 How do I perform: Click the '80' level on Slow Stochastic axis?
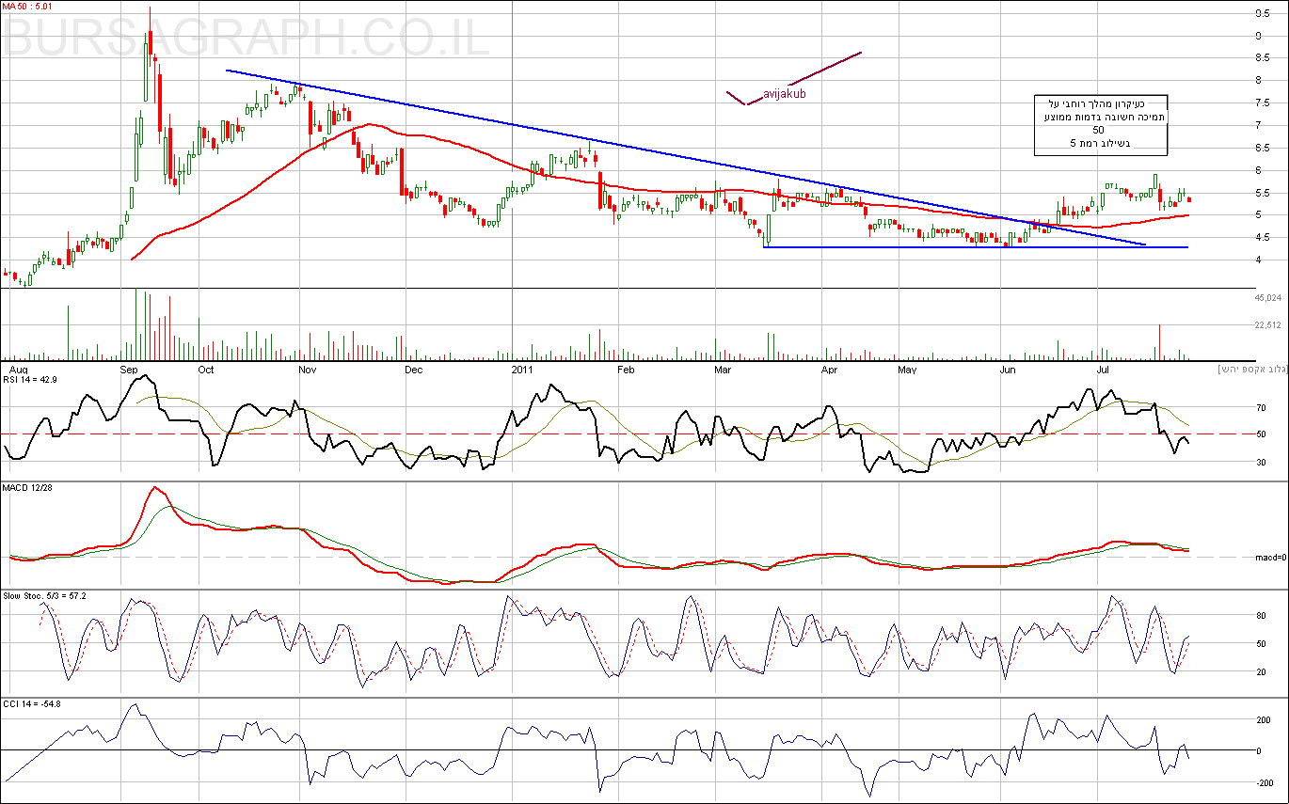pyautogui.click(x=1259, y=617)
